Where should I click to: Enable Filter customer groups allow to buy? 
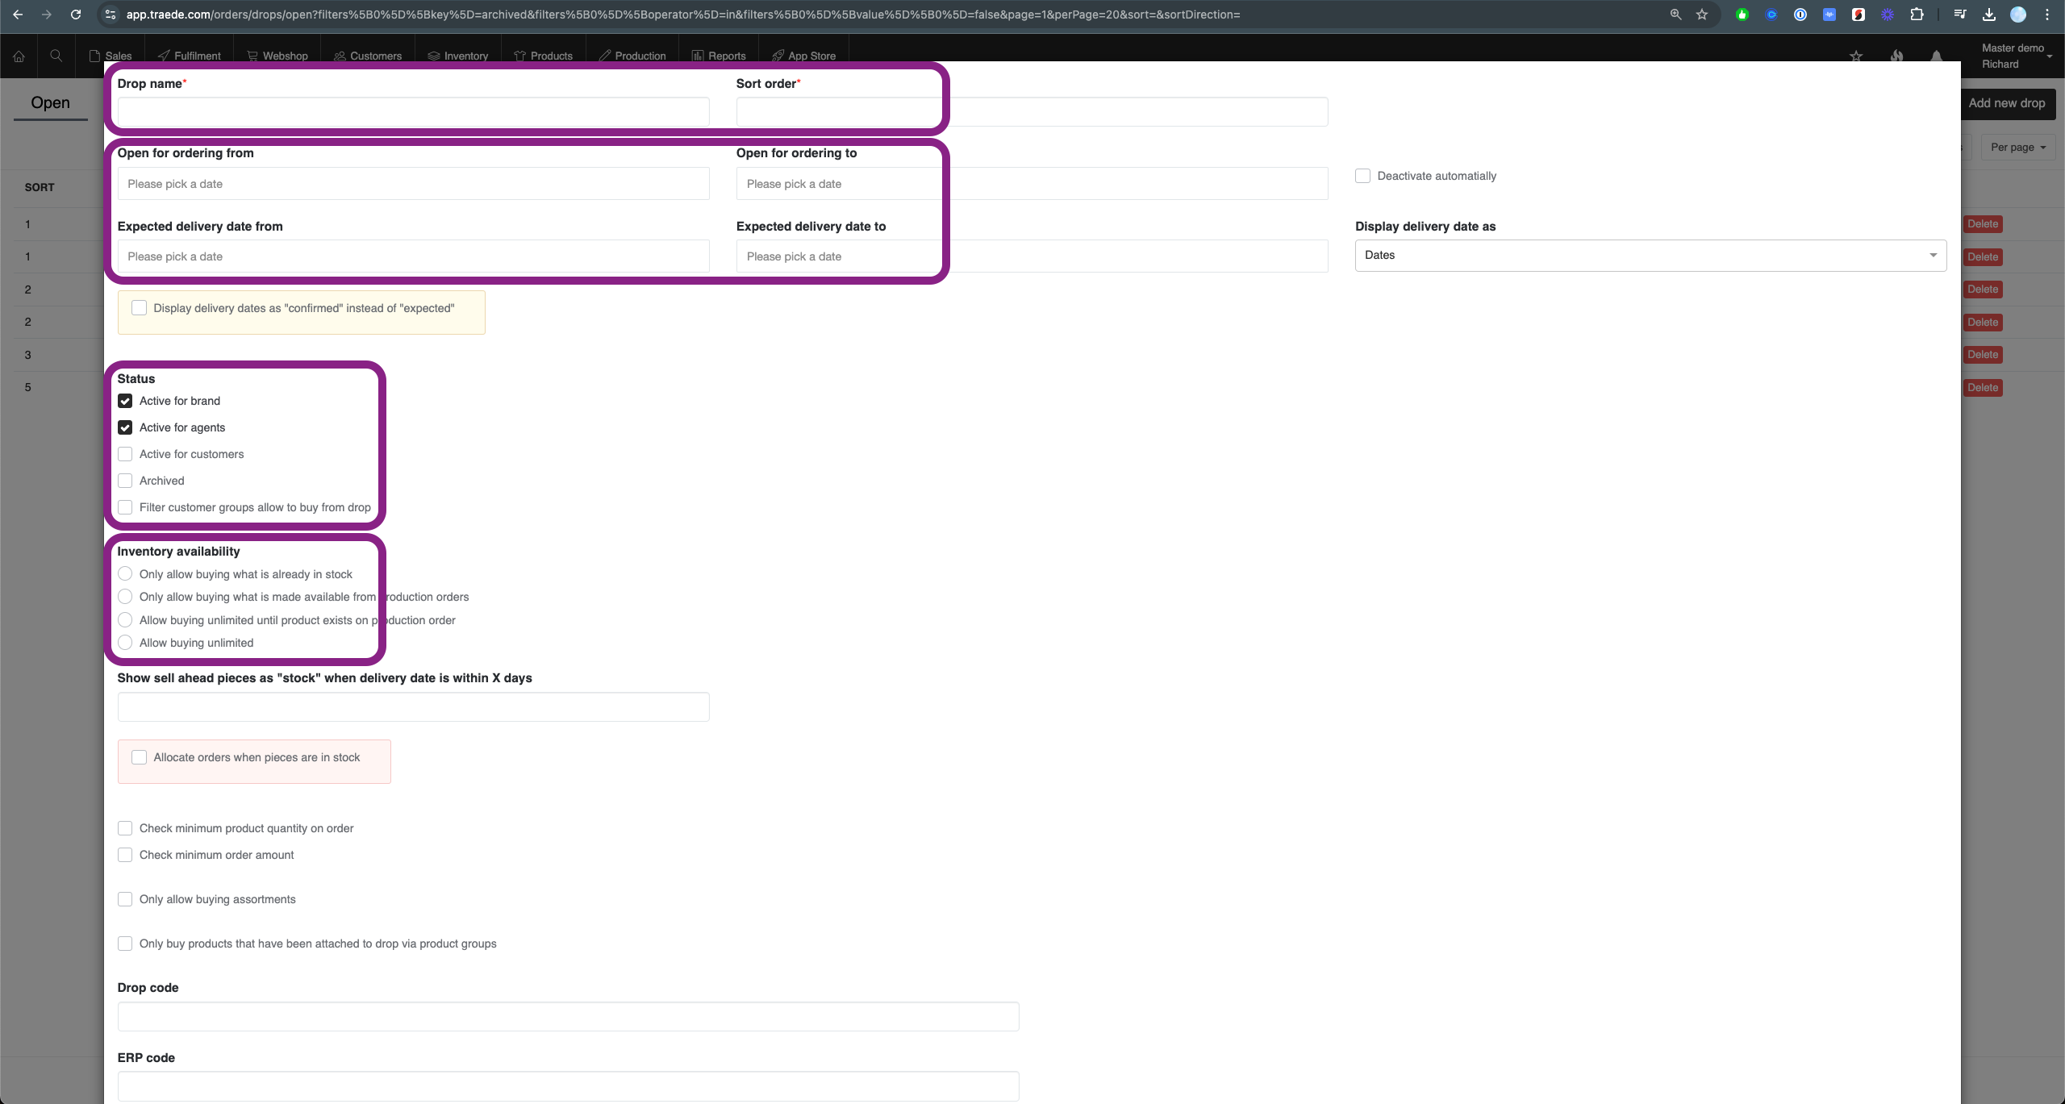click(x=125, y=507)
